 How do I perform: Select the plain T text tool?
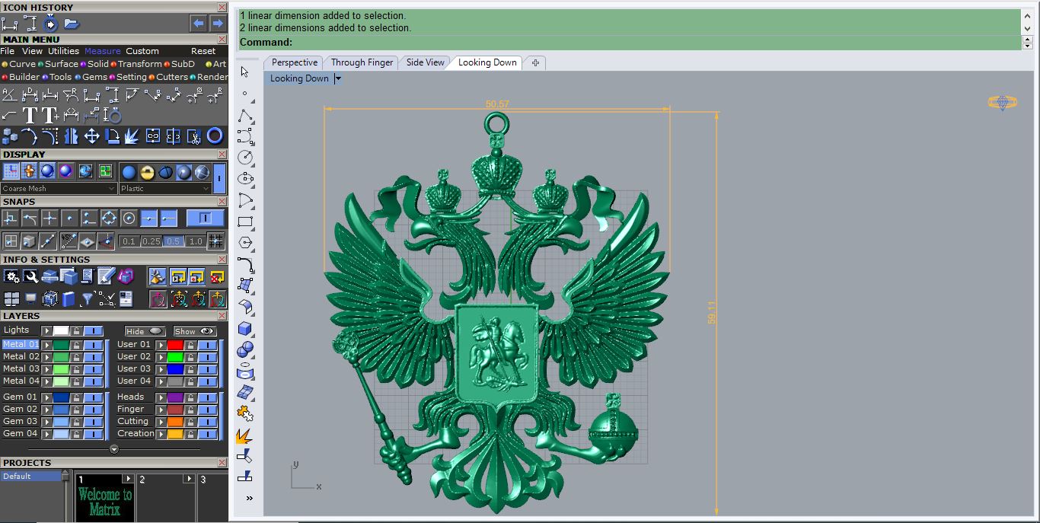point(30,116)
